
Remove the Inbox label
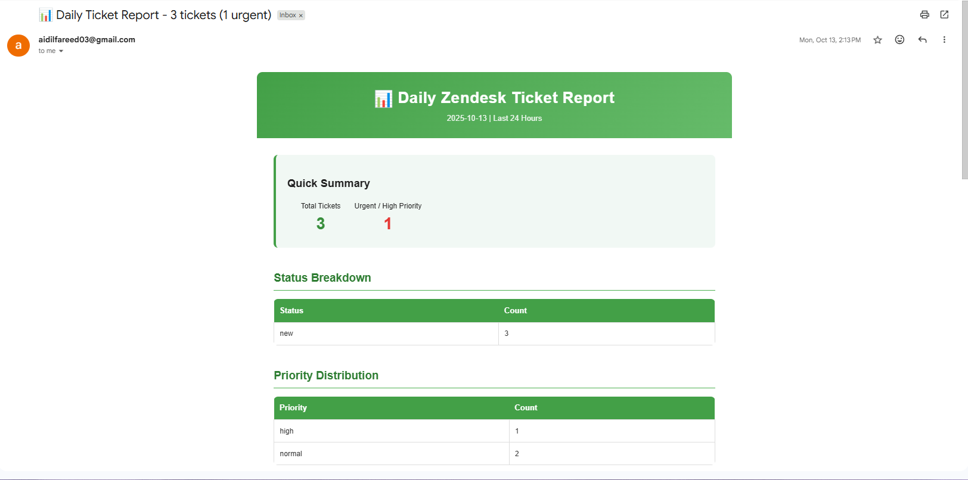[301, 15]
